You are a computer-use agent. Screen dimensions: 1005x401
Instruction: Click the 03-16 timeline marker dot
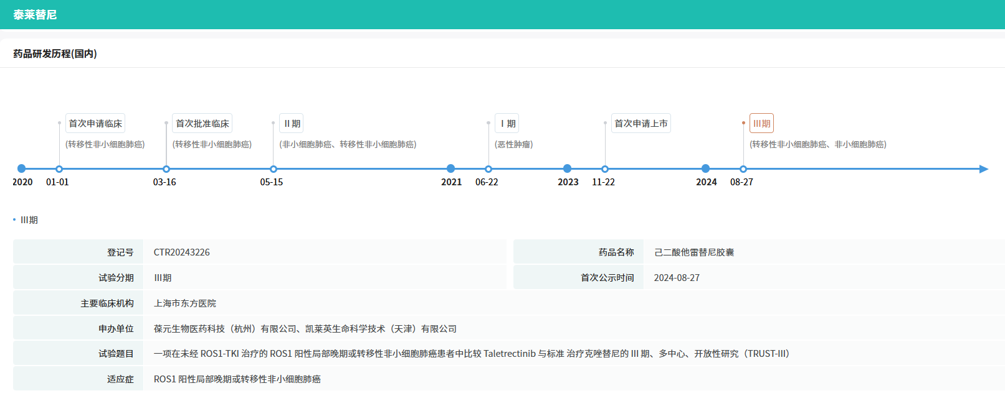click(x=166, y=169)
